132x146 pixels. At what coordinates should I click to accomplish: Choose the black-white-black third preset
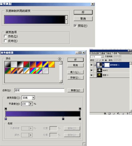[x=20, y=64]
